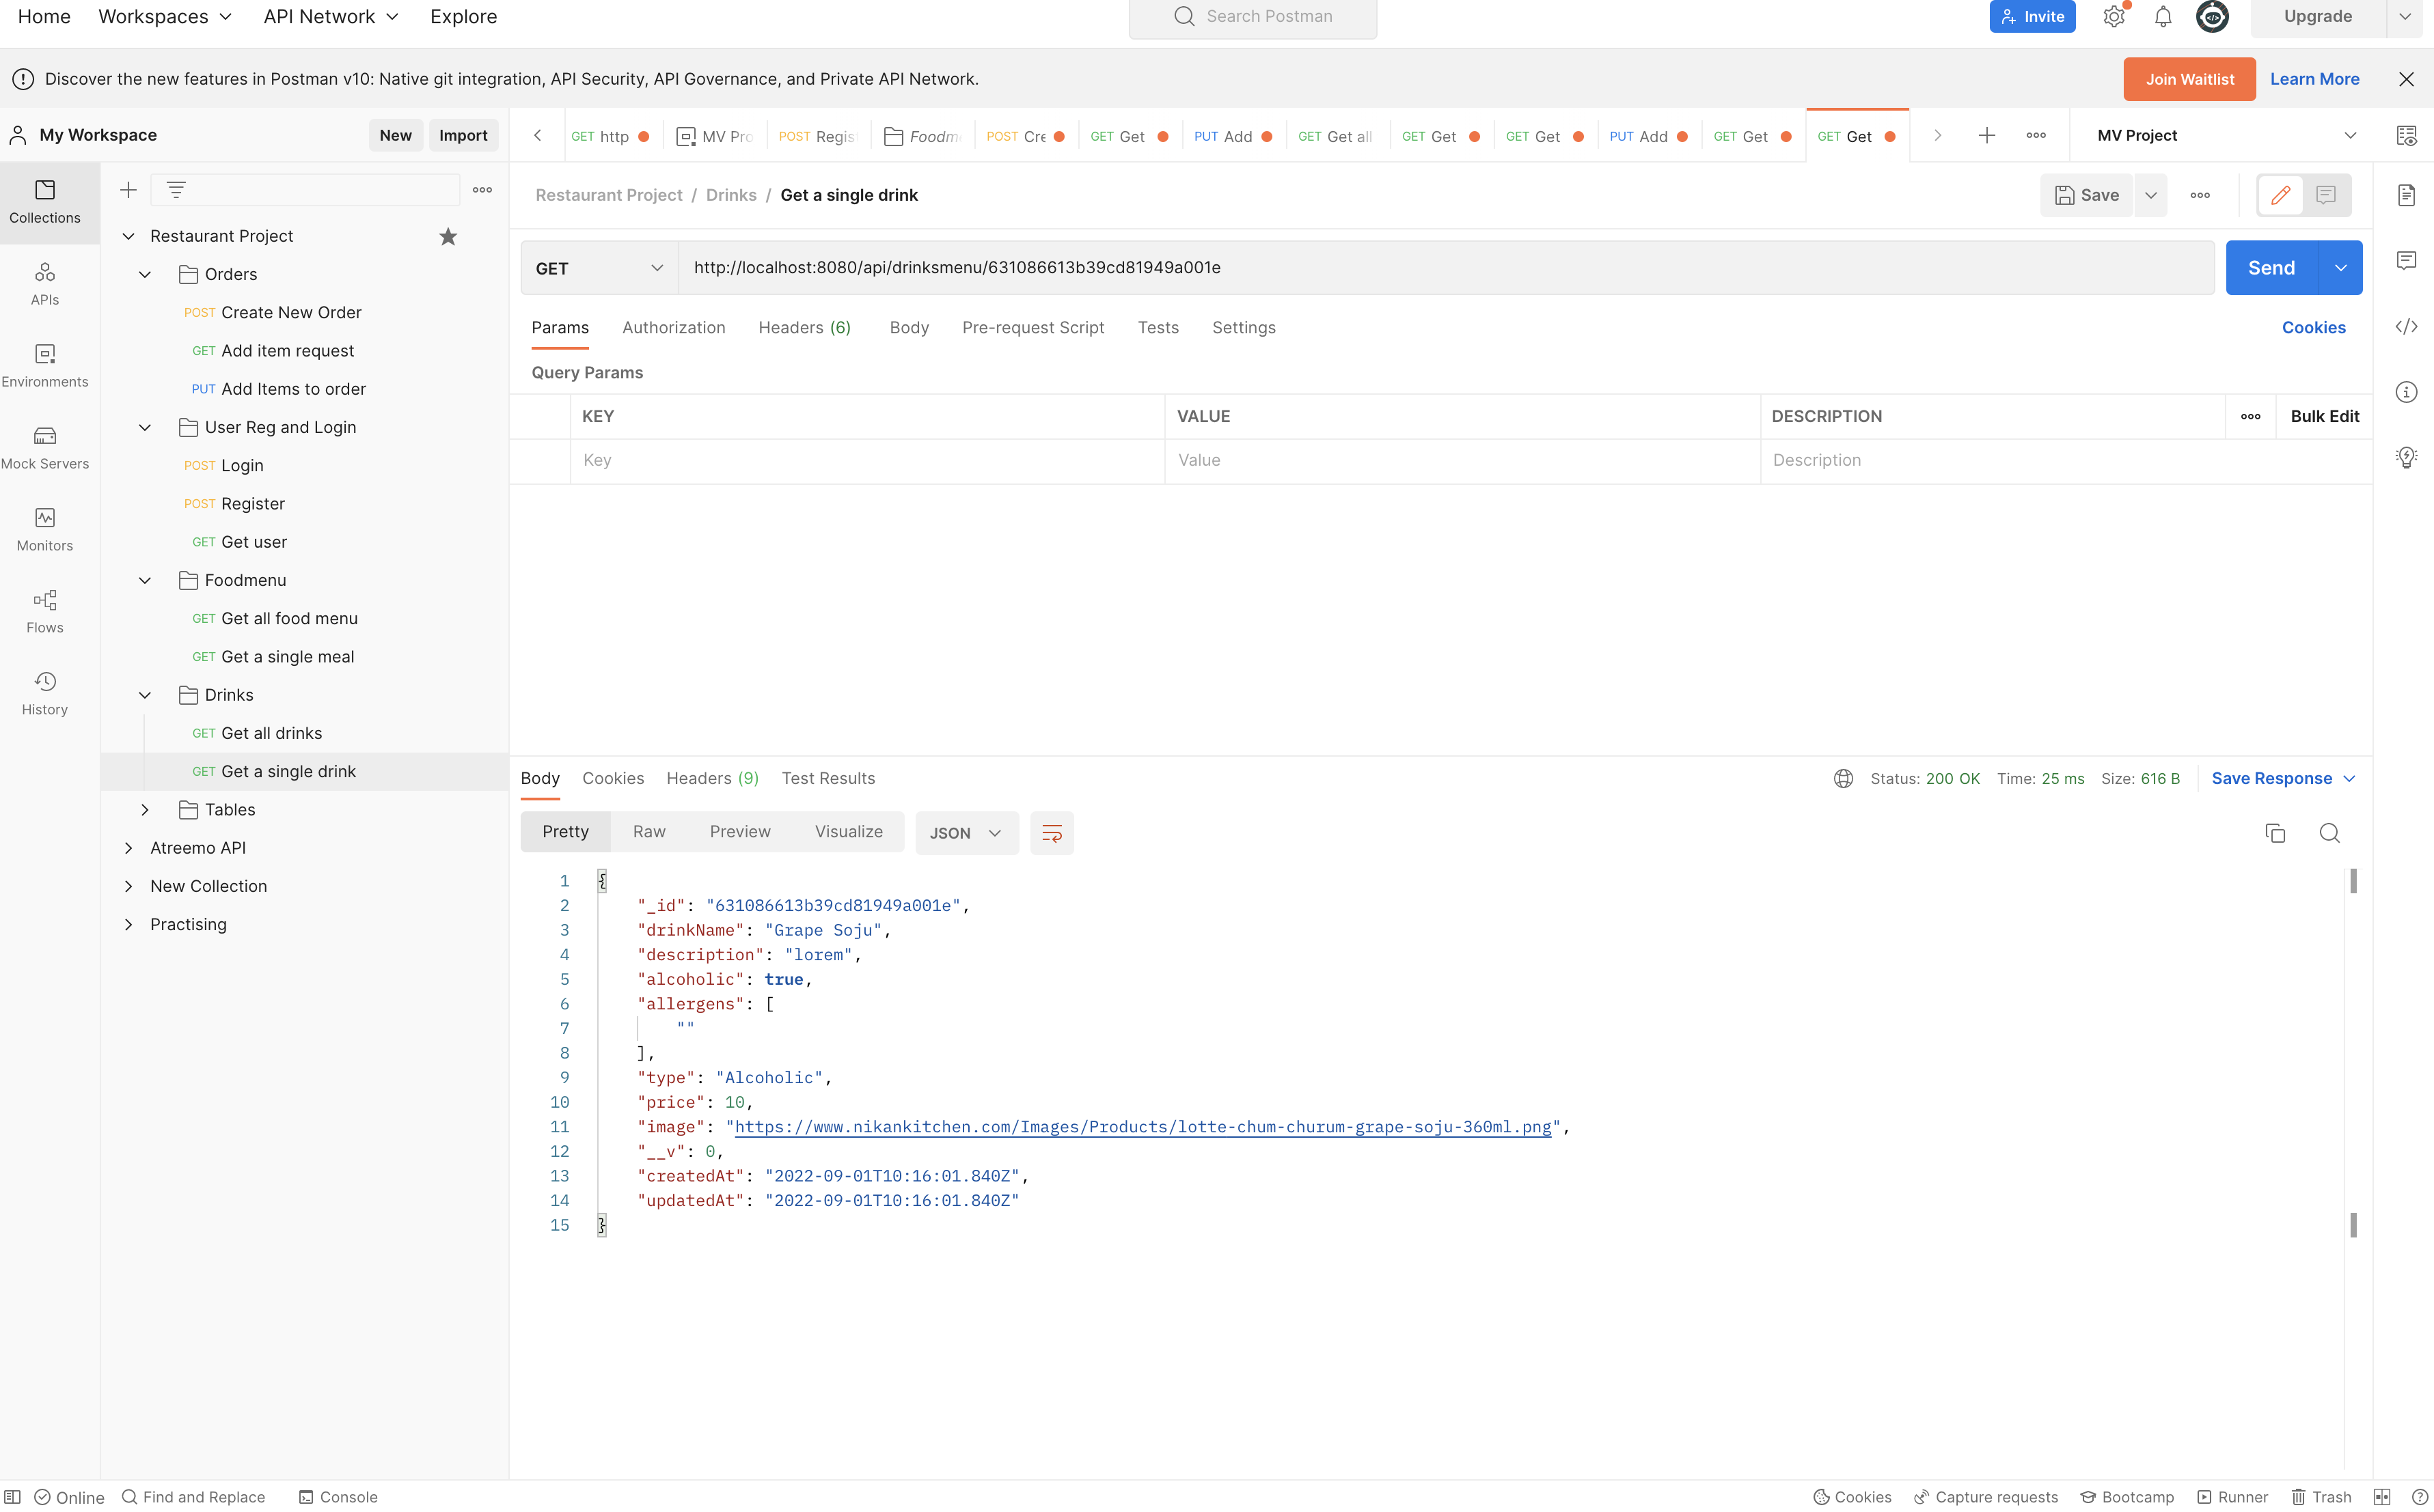Open the notifications bell
The image size is (2434, 1512).
(x=2163, y=17)
